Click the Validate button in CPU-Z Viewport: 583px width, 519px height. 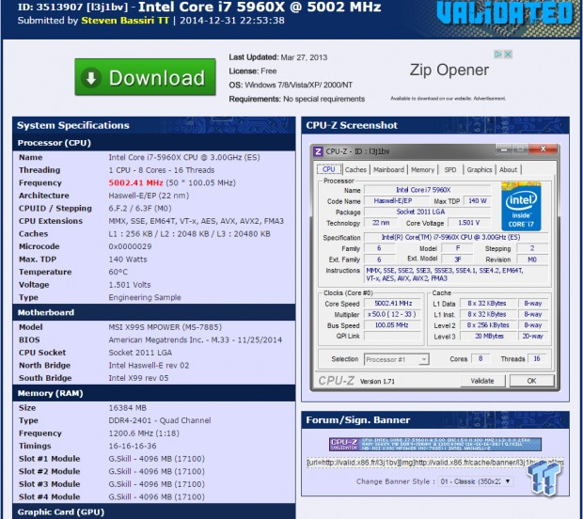coord(482,381)
